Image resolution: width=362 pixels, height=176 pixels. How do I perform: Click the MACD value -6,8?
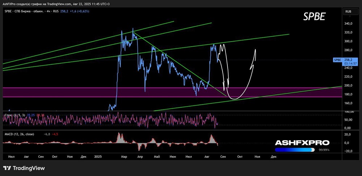(47, 134)
